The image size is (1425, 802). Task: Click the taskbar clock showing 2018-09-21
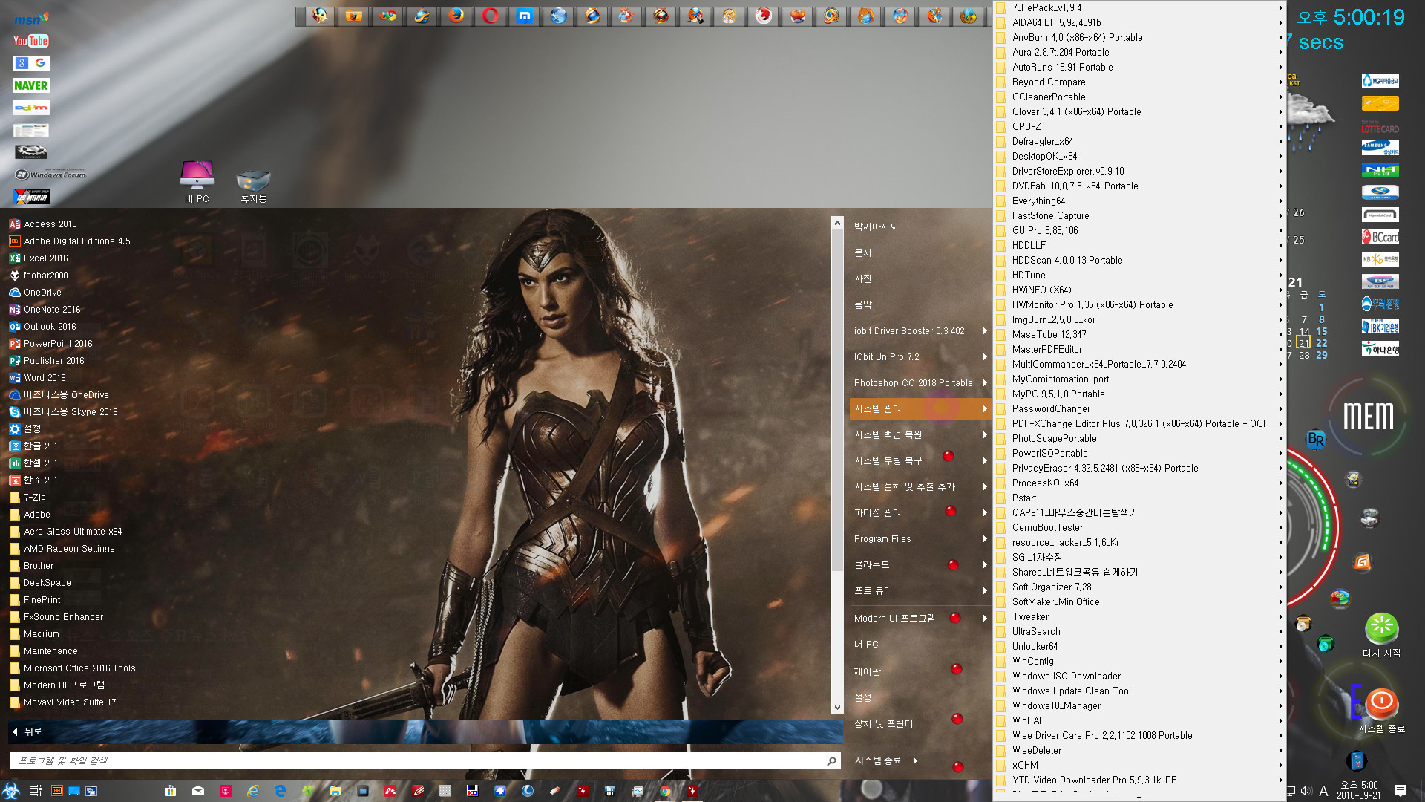[1358, 790]
